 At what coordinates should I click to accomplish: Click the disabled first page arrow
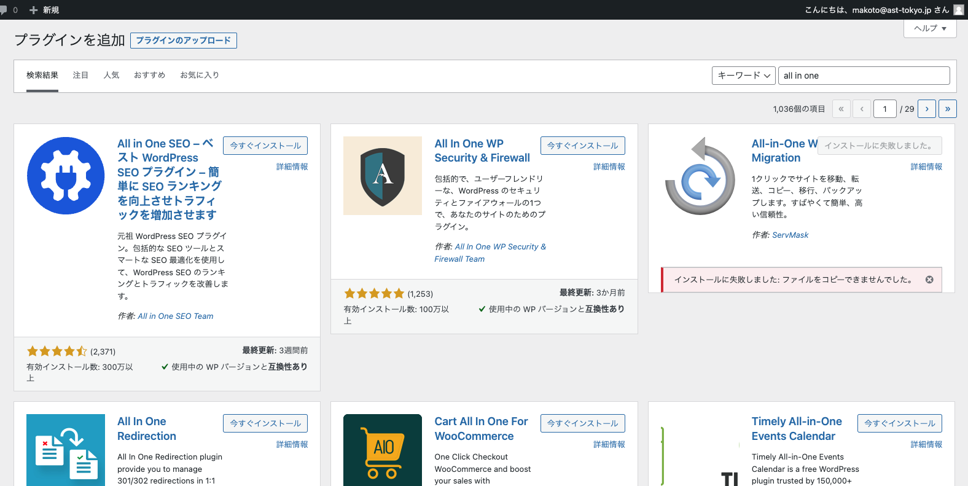coord(841,109)
